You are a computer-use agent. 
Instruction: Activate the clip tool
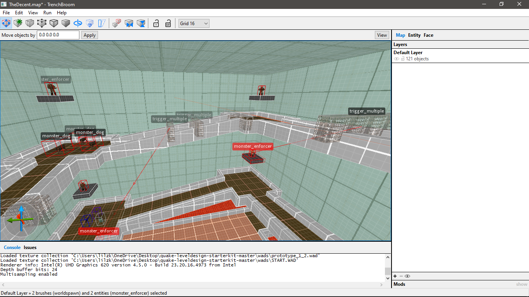[x=30, y=23]
